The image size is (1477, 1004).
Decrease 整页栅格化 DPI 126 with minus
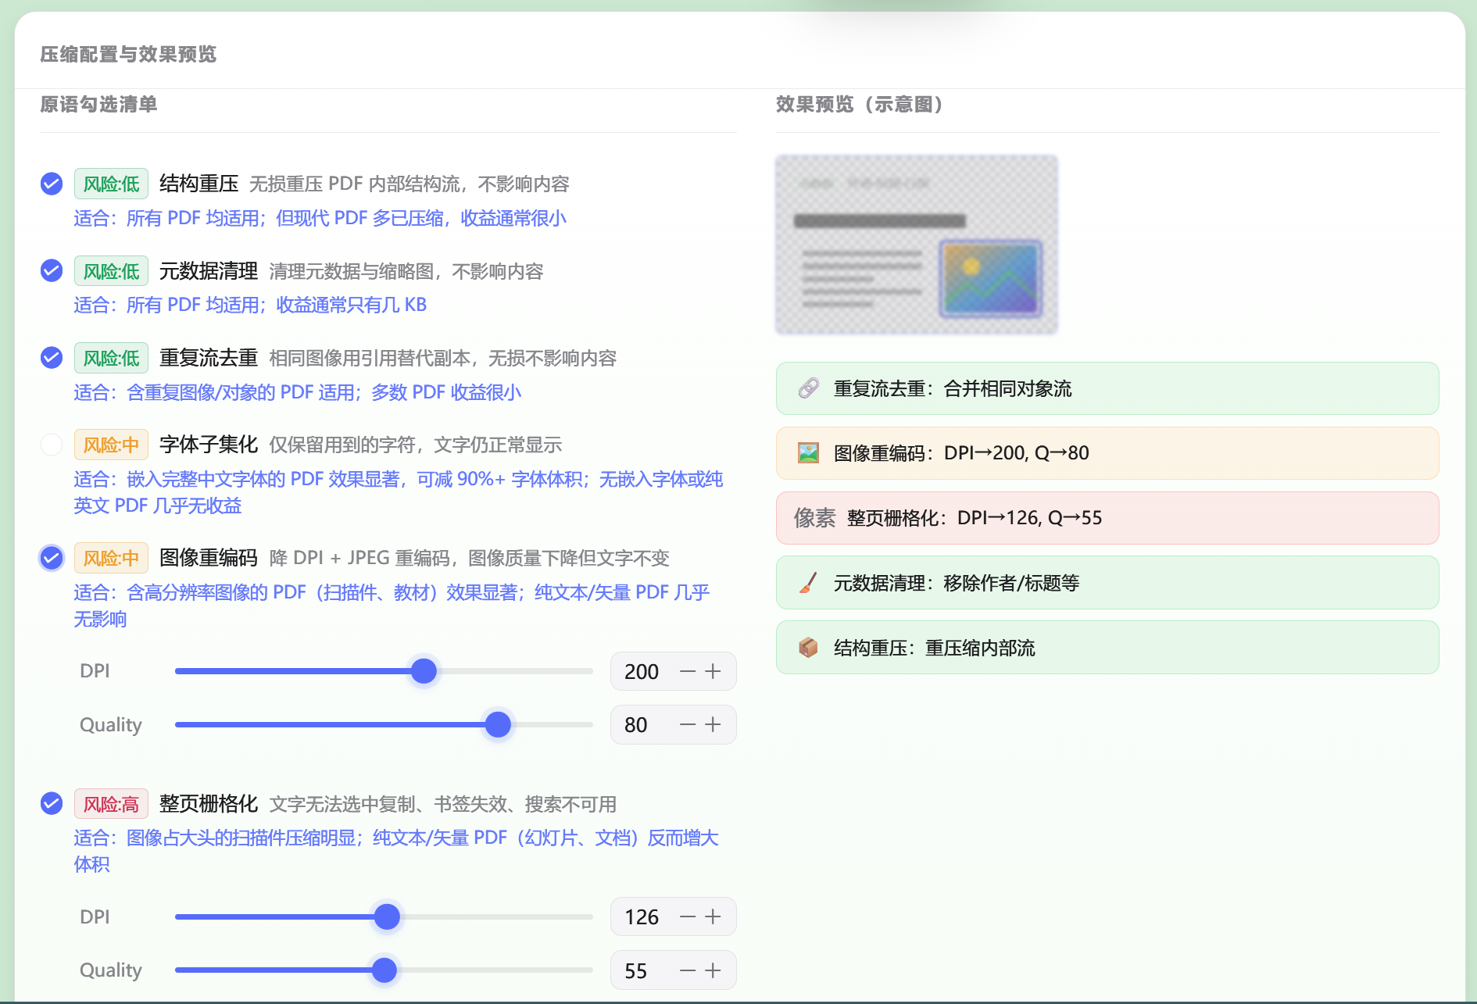pos(688,916)
